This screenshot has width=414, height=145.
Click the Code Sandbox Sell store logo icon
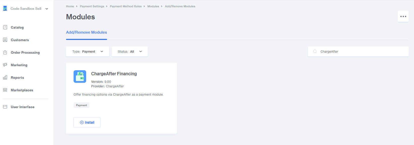coord(5,8)
